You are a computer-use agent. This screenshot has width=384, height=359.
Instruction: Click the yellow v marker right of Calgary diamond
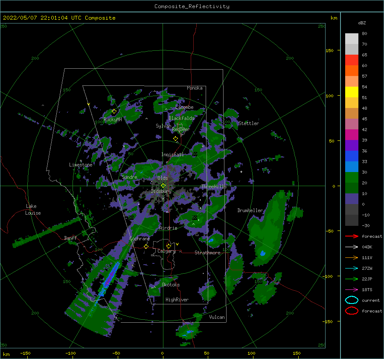coord(177,244)
